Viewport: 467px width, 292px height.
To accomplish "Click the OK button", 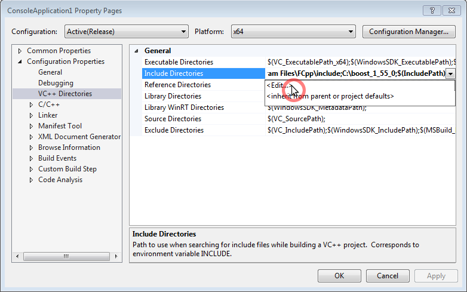I will click(x=339, y=276).
